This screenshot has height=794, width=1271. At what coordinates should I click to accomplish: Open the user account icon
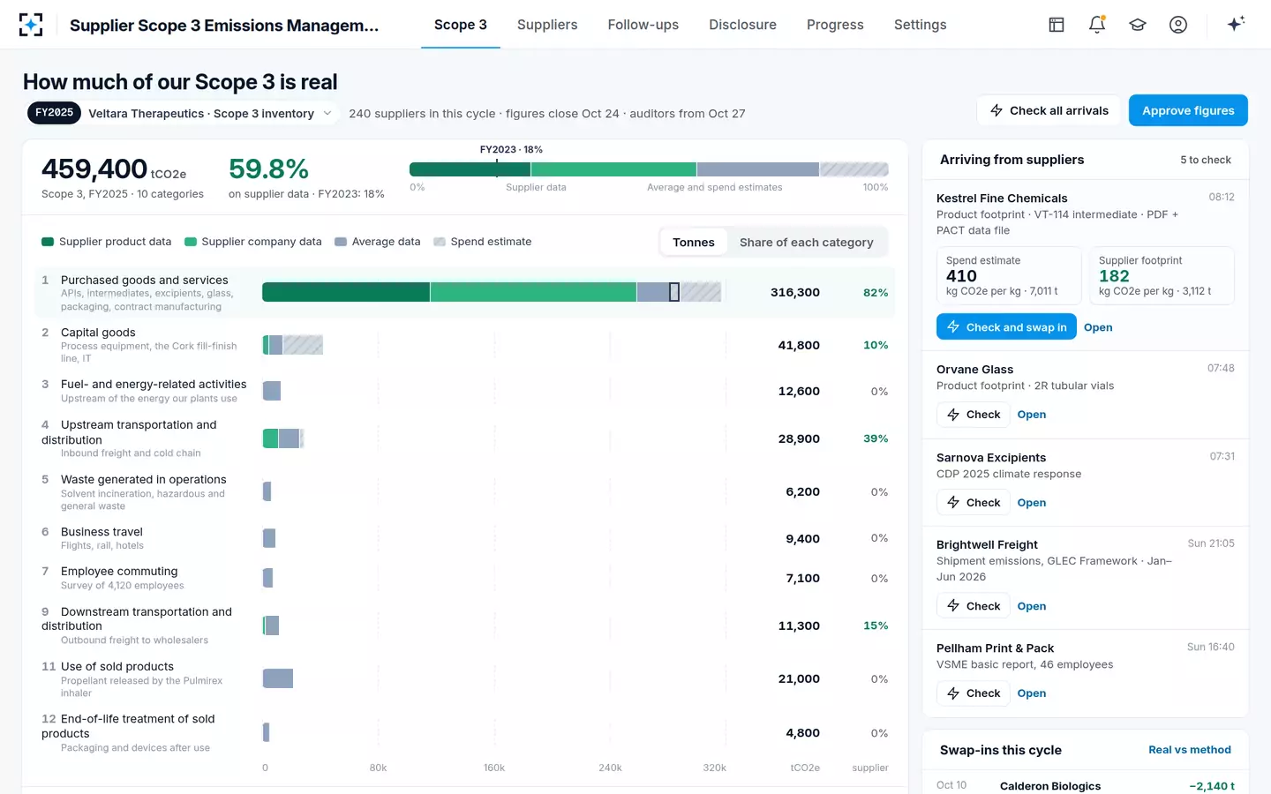1178,25
